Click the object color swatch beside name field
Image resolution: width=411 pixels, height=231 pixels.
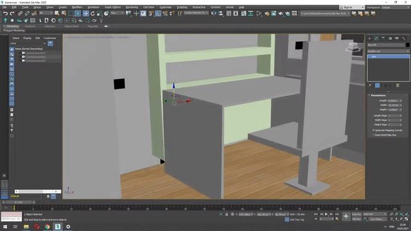(x=408, y=45)
